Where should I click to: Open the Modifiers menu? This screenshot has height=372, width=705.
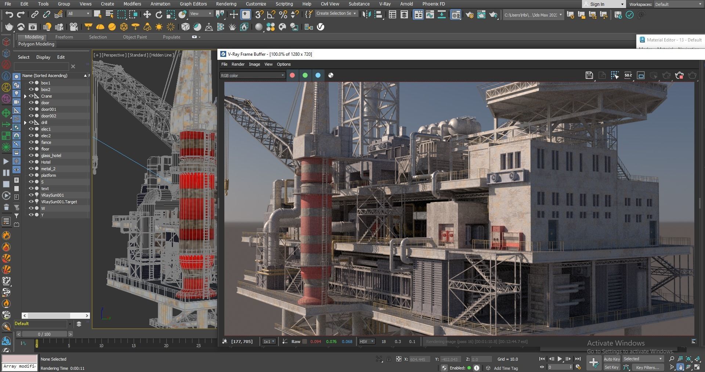(132, 4)
